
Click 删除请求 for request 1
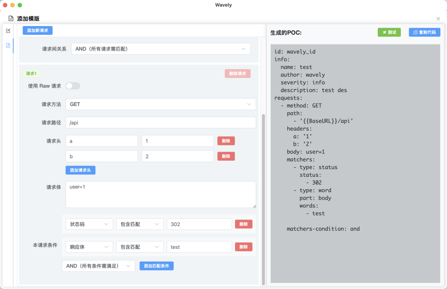pos(238,74)
